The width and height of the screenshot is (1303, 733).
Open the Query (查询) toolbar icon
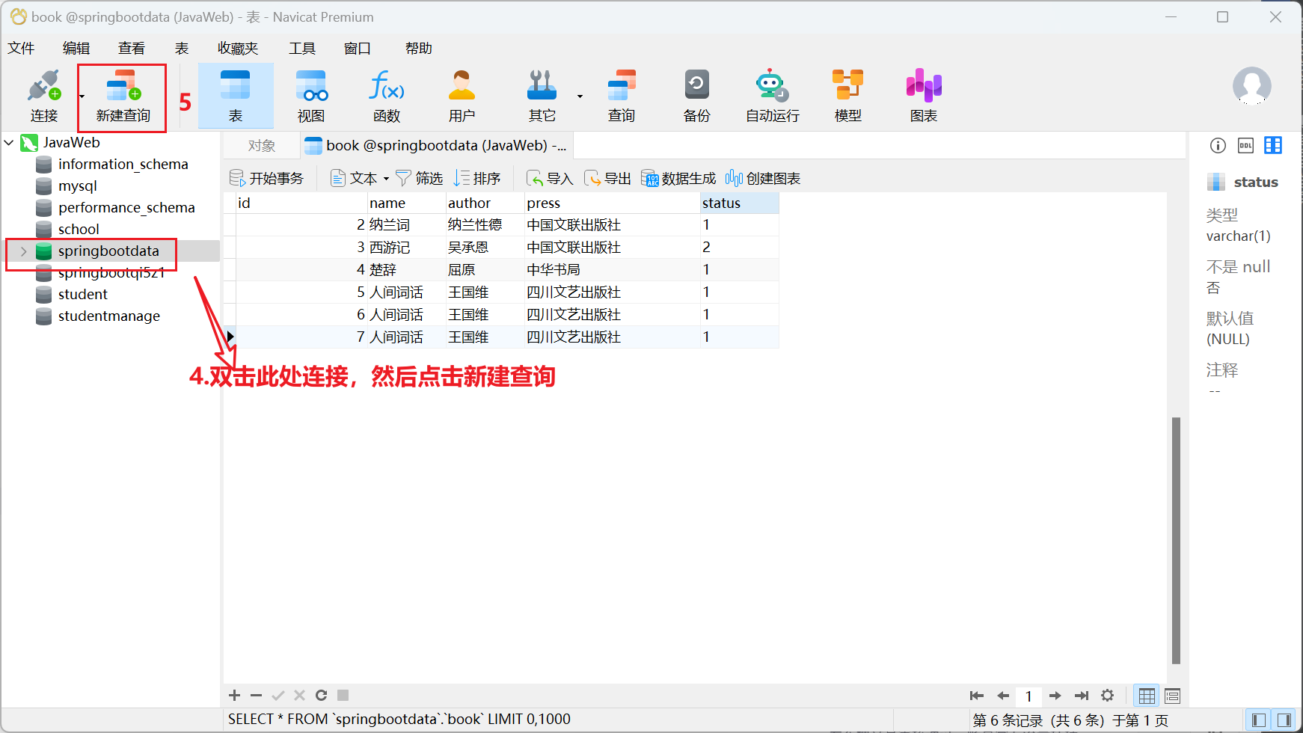(x=622, y=96)
